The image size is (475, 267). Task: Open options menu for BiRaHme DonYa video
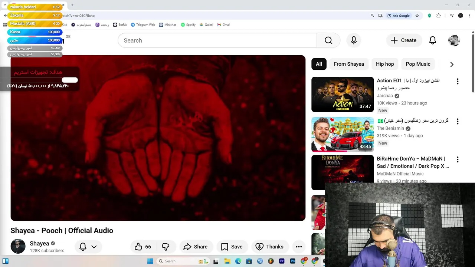pos(458,159)
